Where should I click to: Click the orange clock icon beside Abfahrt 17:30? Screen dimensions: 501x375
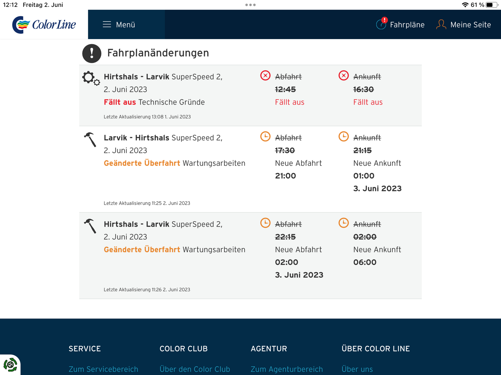pos(265,137)
